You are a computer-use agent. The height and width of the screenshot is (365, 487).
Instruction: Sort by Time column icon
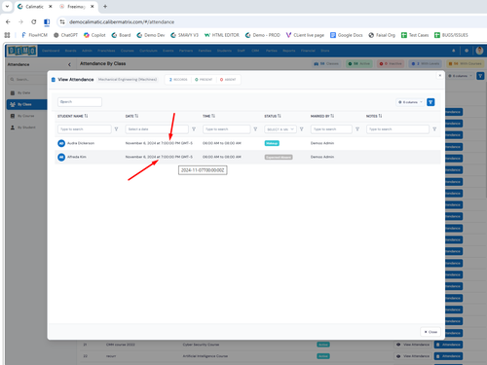pyautogui.click(x=213, y=116)
